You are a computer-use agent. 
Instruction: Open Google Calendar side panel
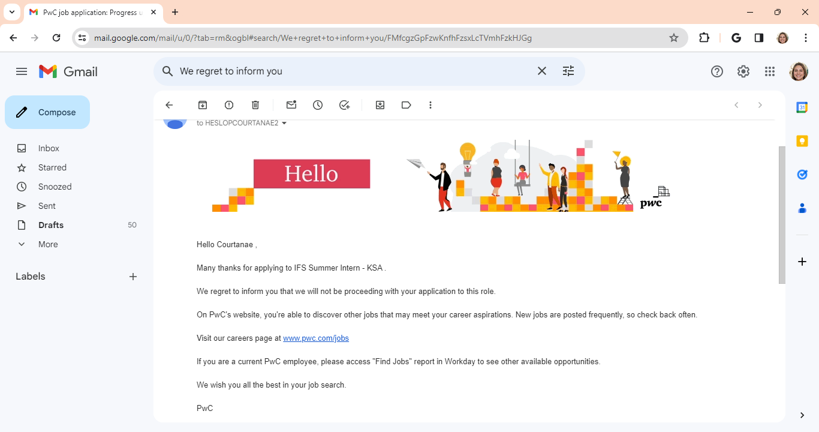coord(802,107)
